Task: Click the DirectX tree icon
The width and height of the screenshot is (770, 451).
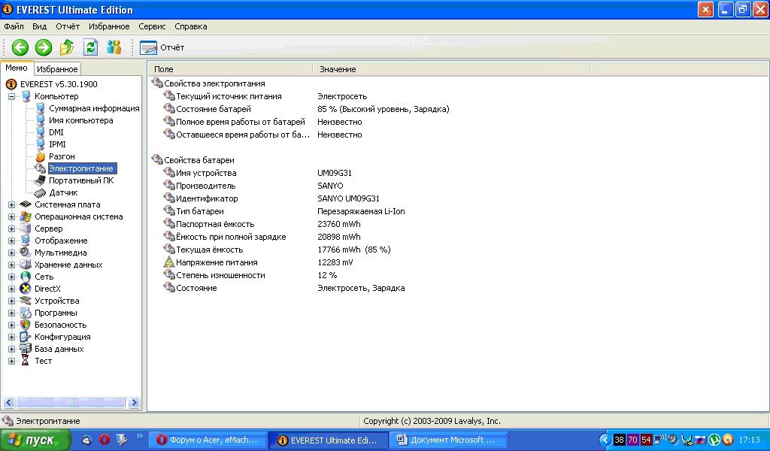Action: 26,289
